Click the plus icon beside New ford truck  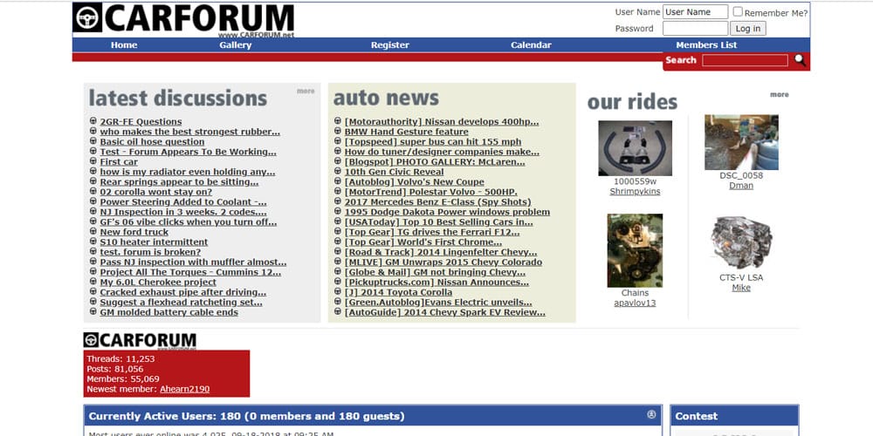coord(93,231)
